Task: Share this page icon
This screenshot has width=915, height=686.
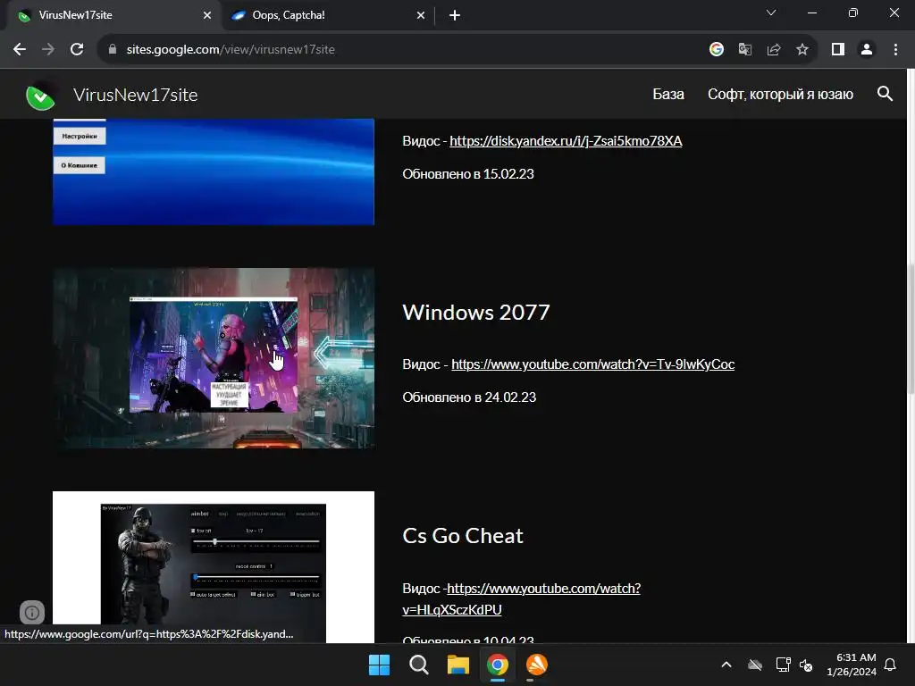Action: point(774,50)
